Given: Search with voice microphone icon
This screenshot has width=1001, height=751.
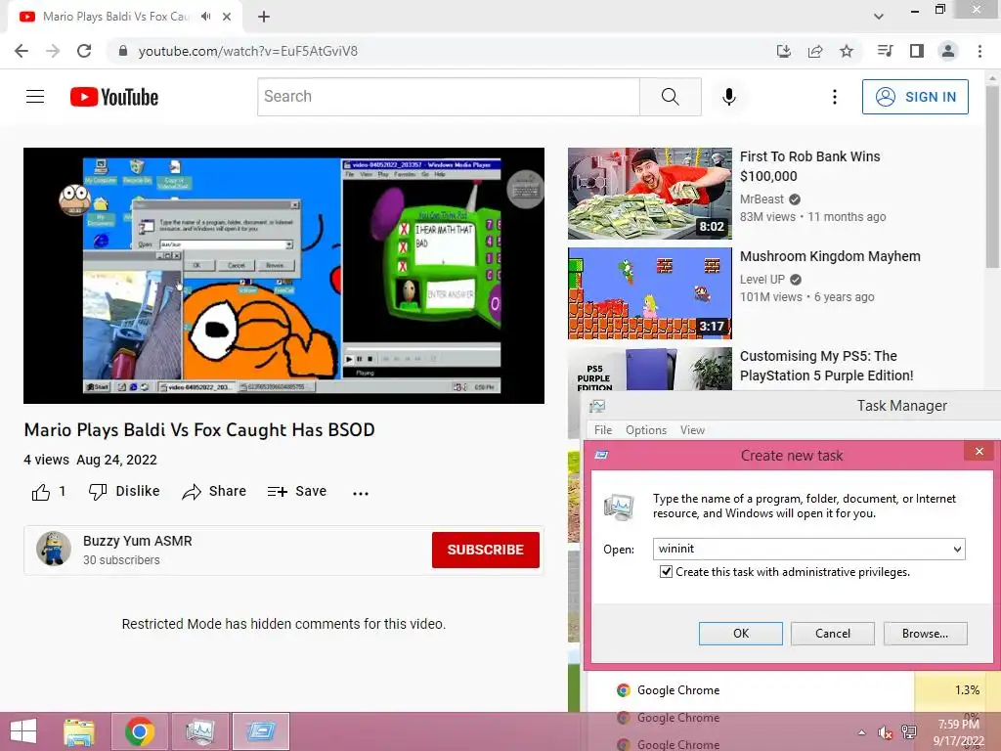Looking at the screenshot, I should coord(729,97).
